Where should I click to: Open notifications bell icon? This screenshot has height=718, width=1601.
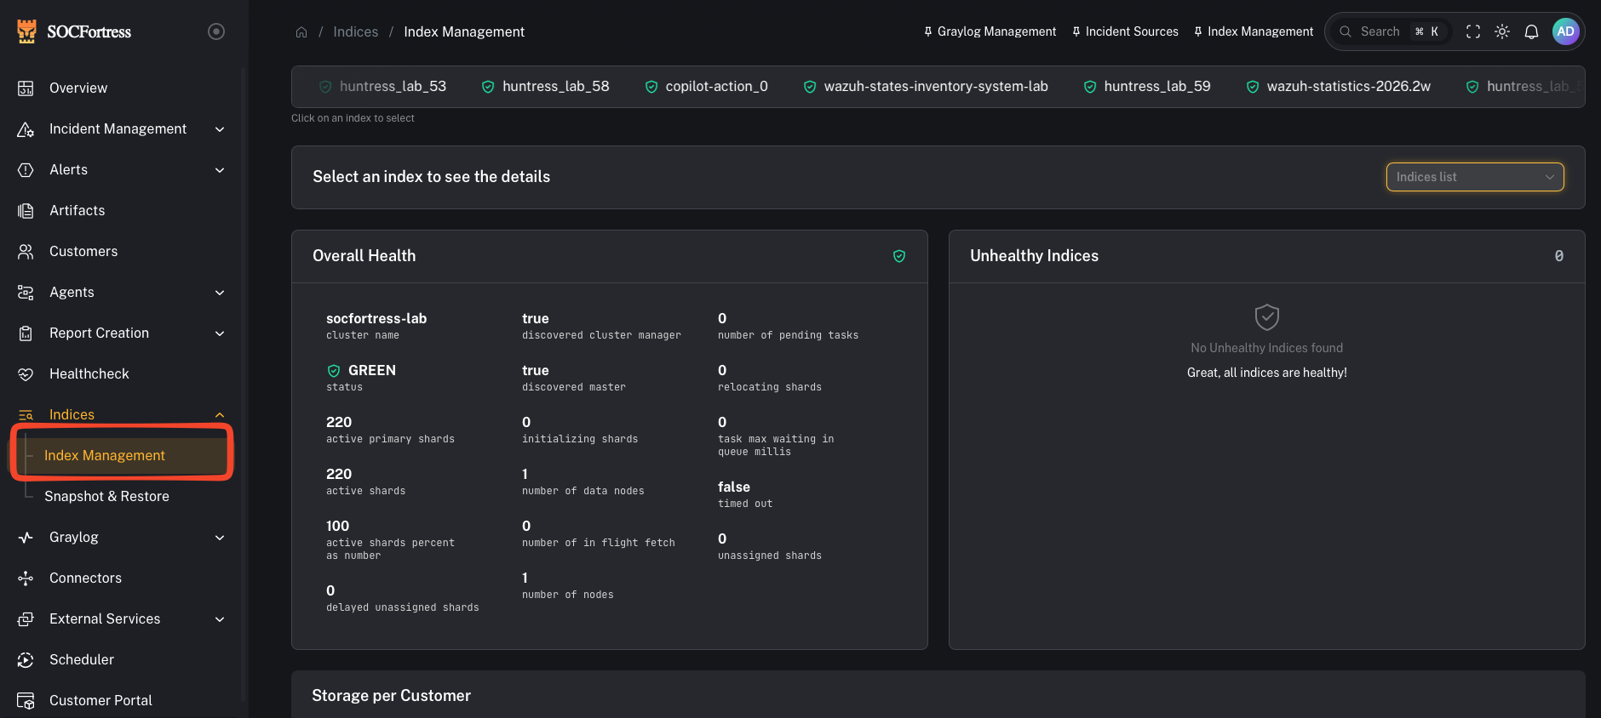tap(1531, 31)
